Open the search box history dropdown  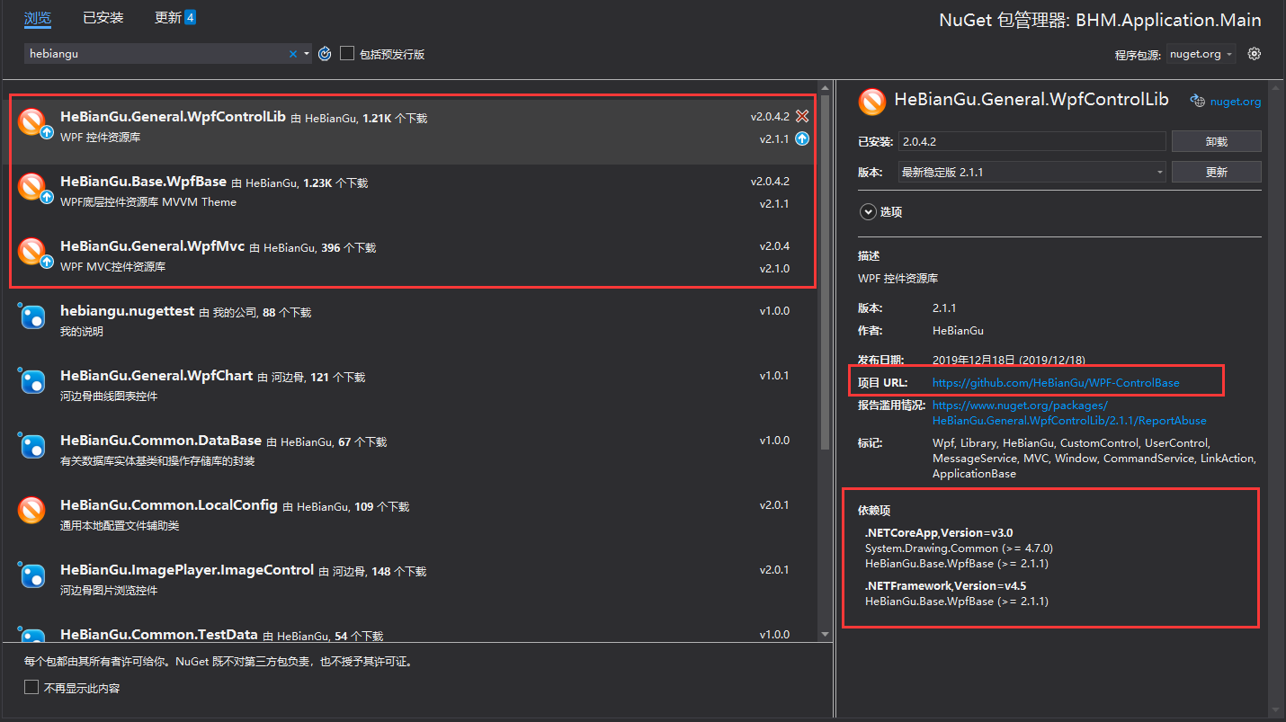coord(307,54)
